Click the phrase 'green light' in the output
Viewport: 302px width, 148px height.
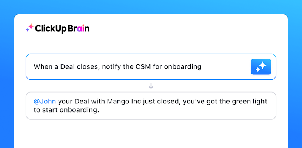point(250,102)
